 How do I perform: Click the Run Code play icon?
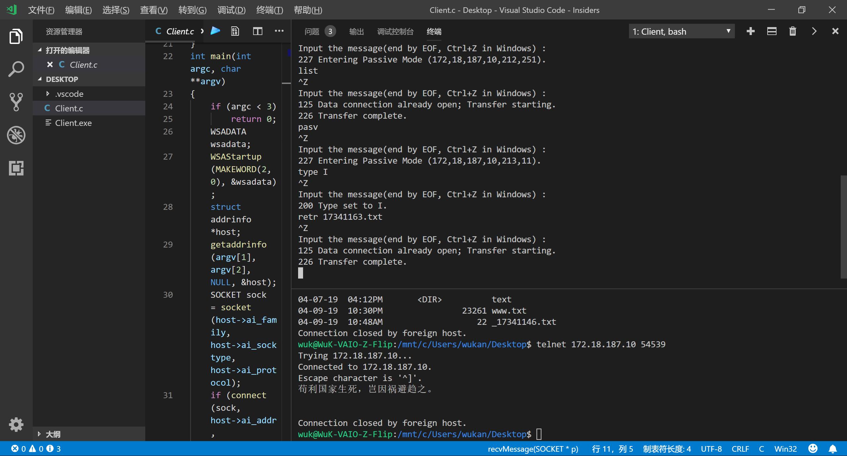[215, 31]
